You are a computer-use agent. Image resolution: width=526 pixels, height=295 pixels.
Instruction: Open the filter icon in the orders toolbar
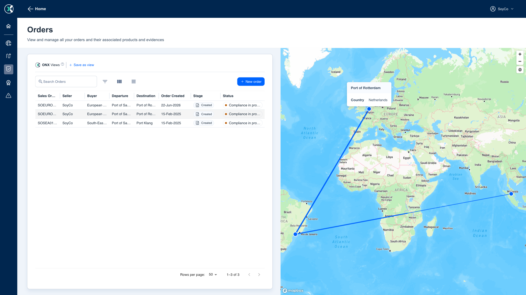[x=105, y=81]
